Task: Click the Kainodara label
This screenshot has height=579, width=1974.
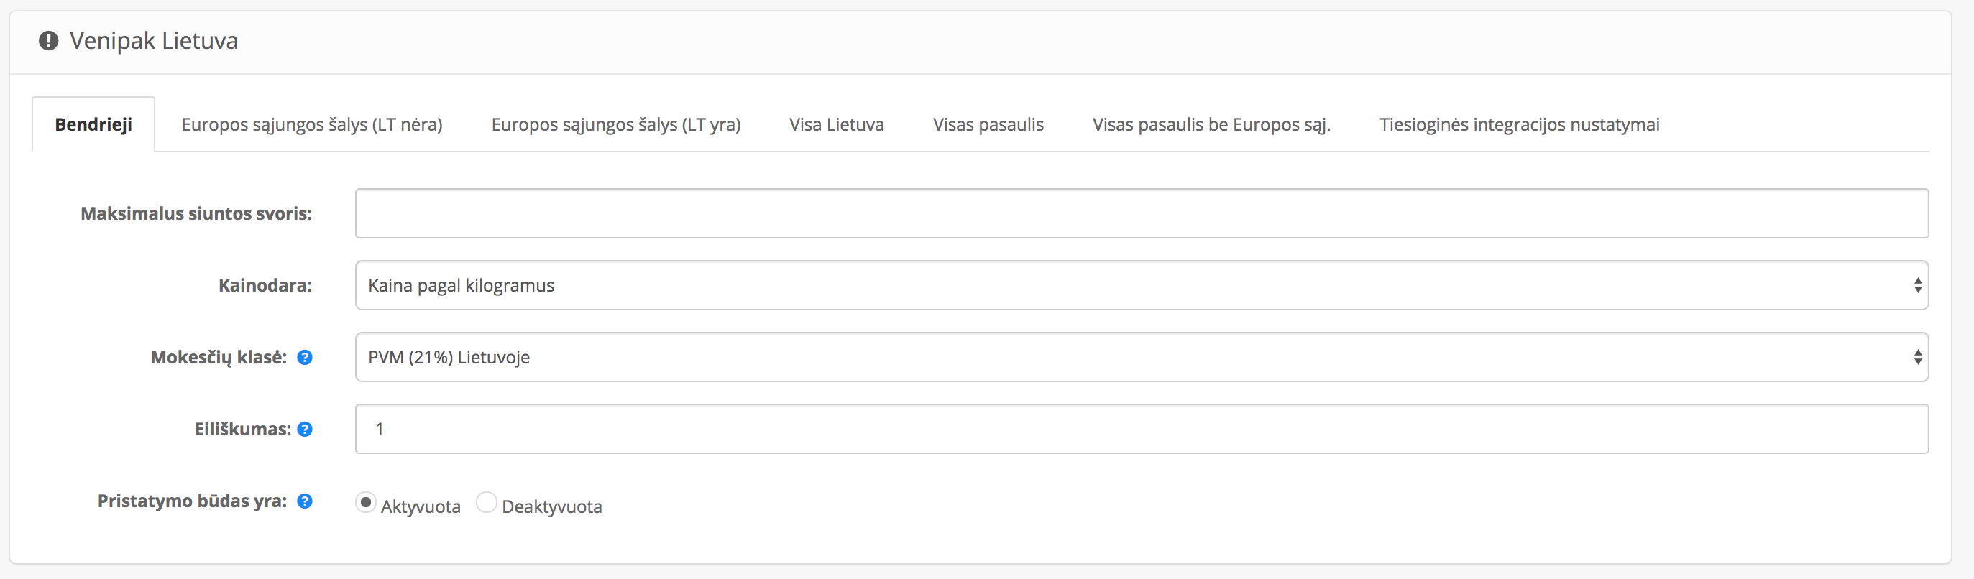Action: (265, 286)
